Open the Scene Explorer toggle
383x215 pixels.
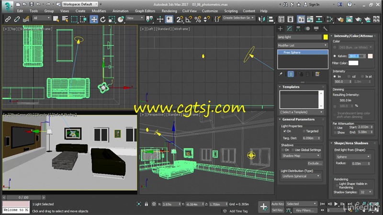click(282, 19)
